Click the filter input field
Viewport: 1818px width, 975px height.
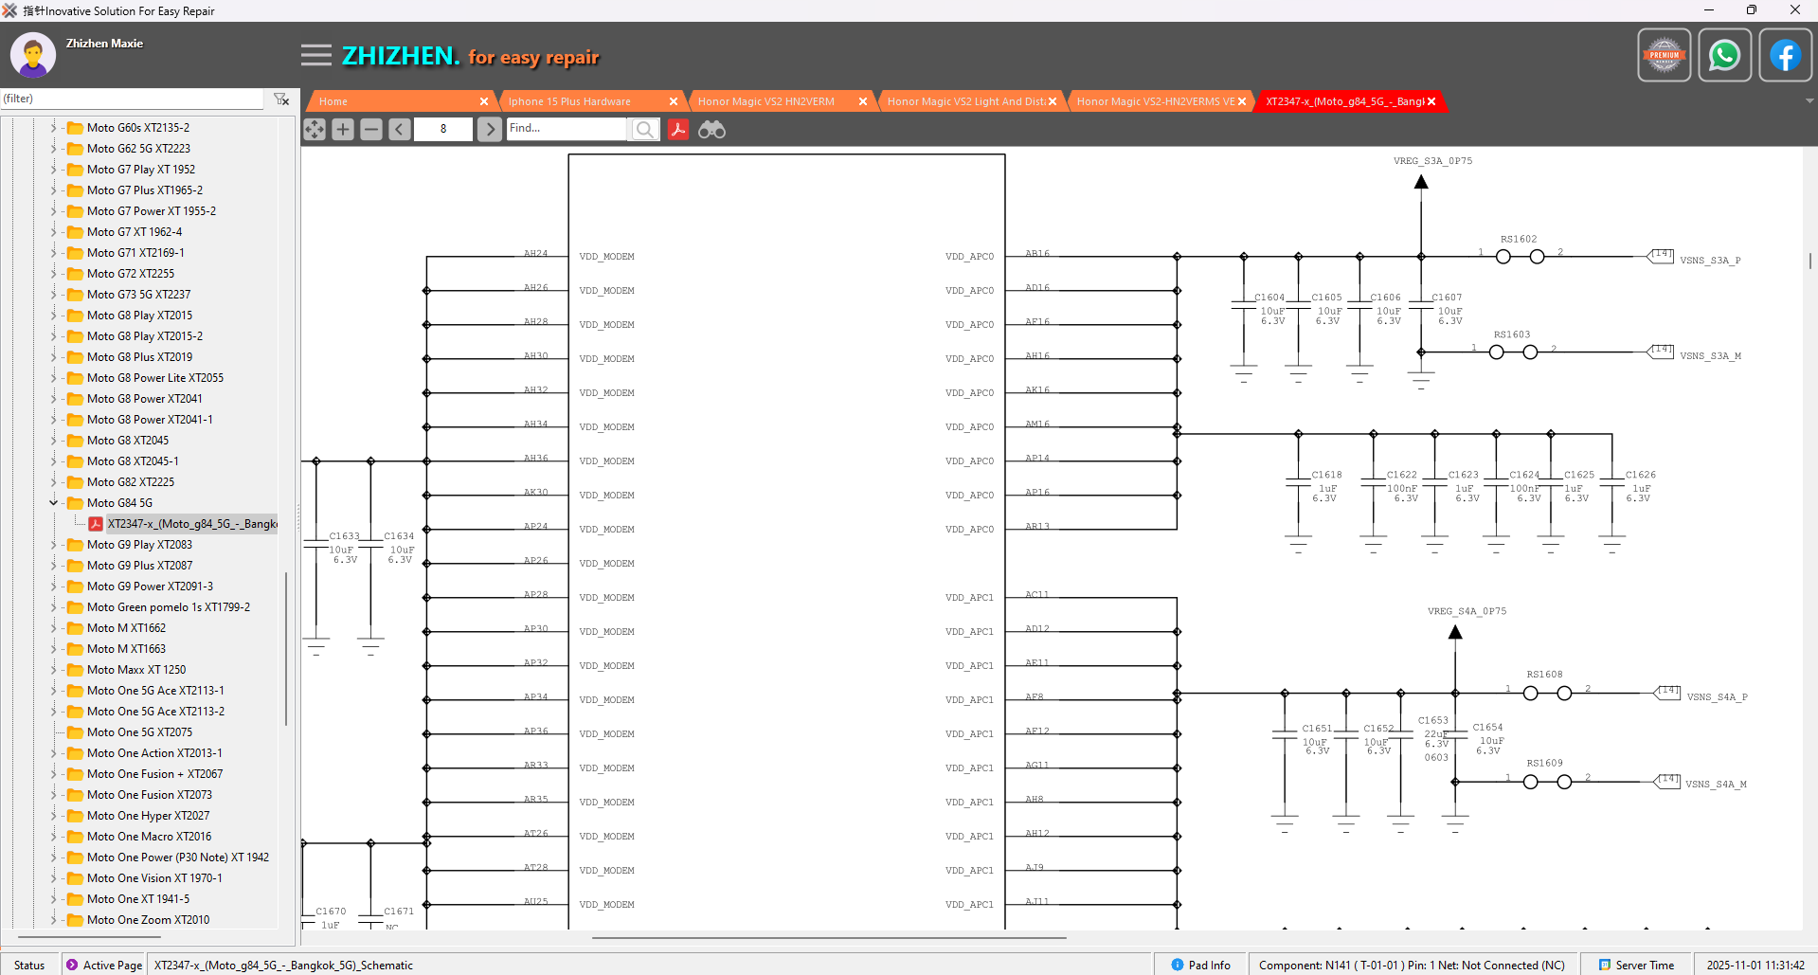133,99
